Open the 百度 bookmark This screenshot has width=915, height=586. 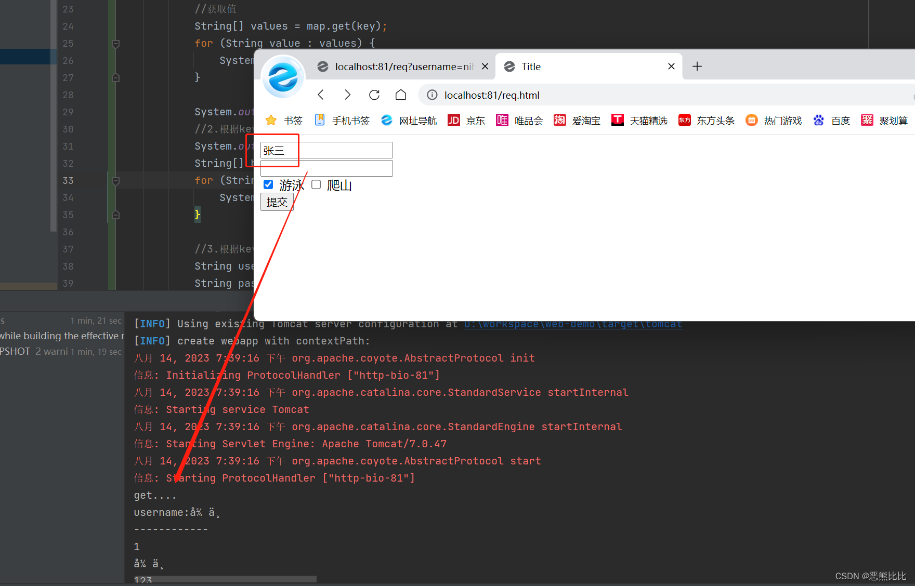[x=831, y=121]
